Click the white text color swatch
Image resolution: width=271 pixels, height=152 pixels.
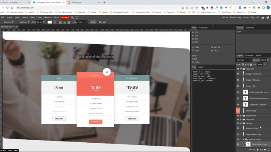point(50,22)
